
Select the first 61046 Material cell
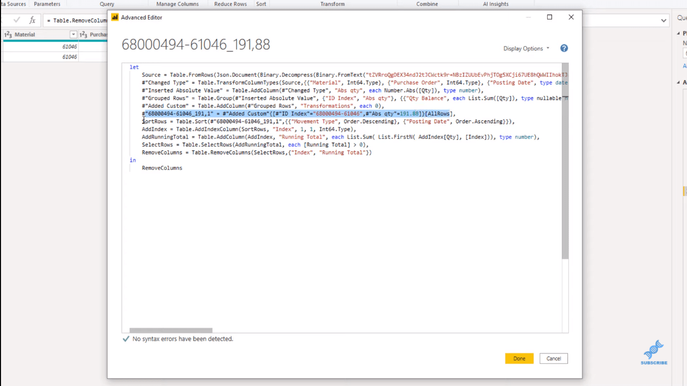[x=40, y=47]
